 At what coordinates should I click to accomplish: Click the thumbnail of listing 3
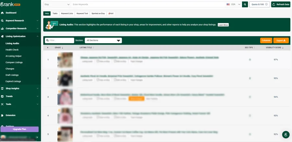(x=65, y=97)
